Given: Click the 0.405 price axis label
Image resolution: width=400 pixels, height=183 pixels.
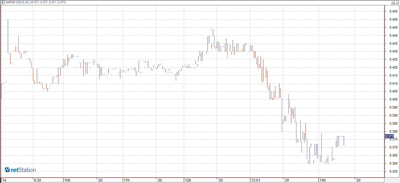Looking at the screenshot, I should (x=393, y=91).
